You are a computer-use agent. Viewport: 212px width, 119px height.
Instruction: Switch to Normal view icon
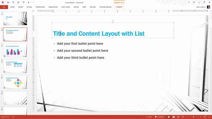tap(169, 117)
